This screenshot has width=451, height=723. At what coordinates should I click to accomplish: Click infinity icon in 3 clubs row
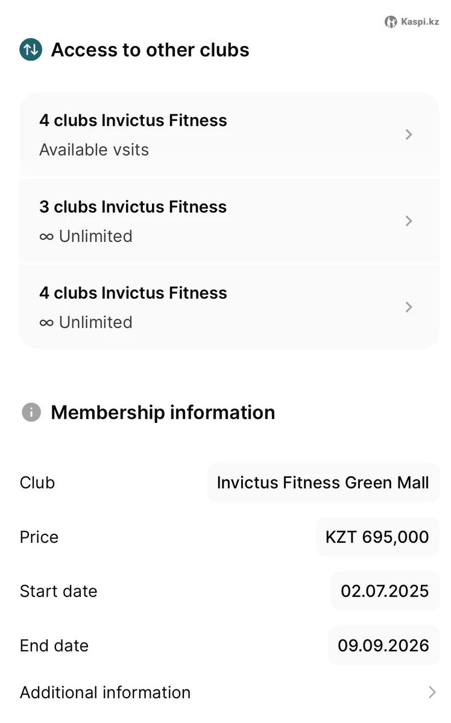(x=46, y=237)
